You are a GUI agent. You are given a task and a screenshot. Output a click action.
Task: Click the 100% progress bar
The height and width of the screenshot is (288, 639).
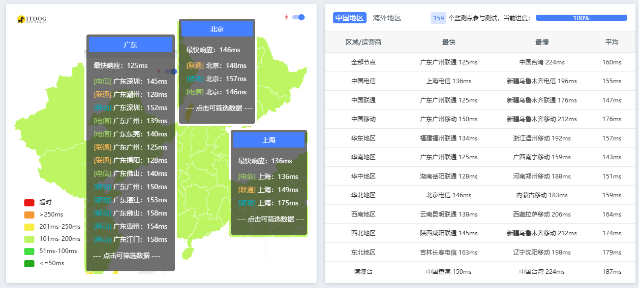coord(581,18)
